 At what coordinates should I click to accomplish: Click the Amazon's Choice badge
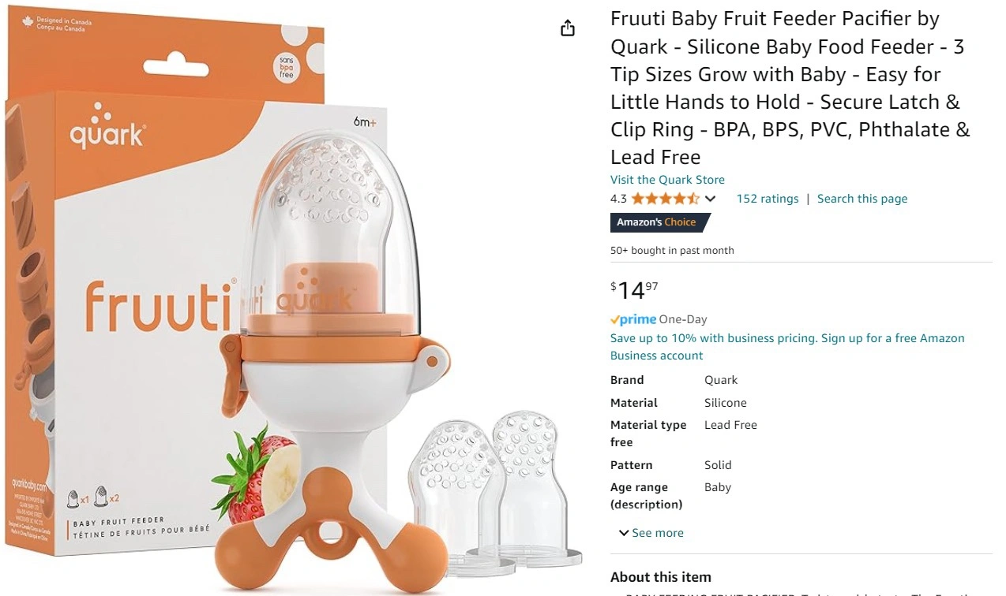tap(660, 222)
